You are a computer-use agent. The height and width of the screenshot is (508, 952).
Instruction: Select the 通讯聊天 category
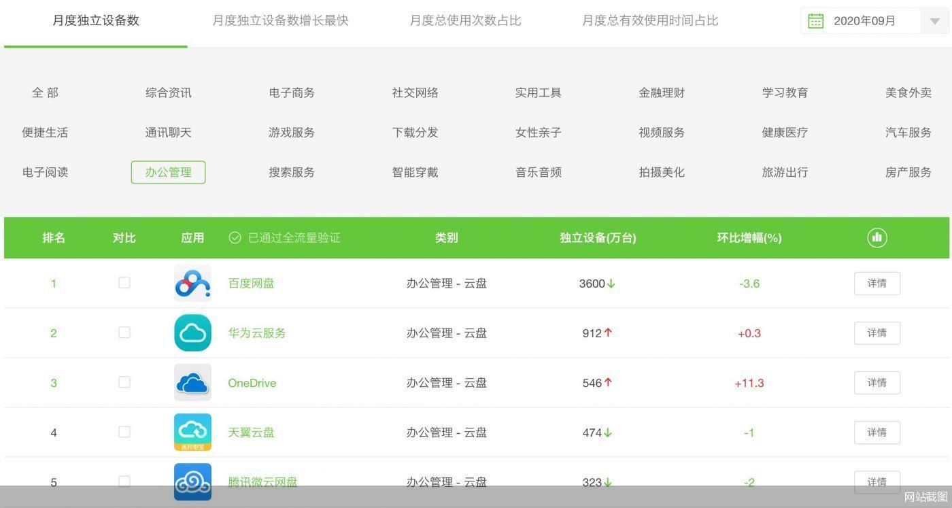pos(168,133)
